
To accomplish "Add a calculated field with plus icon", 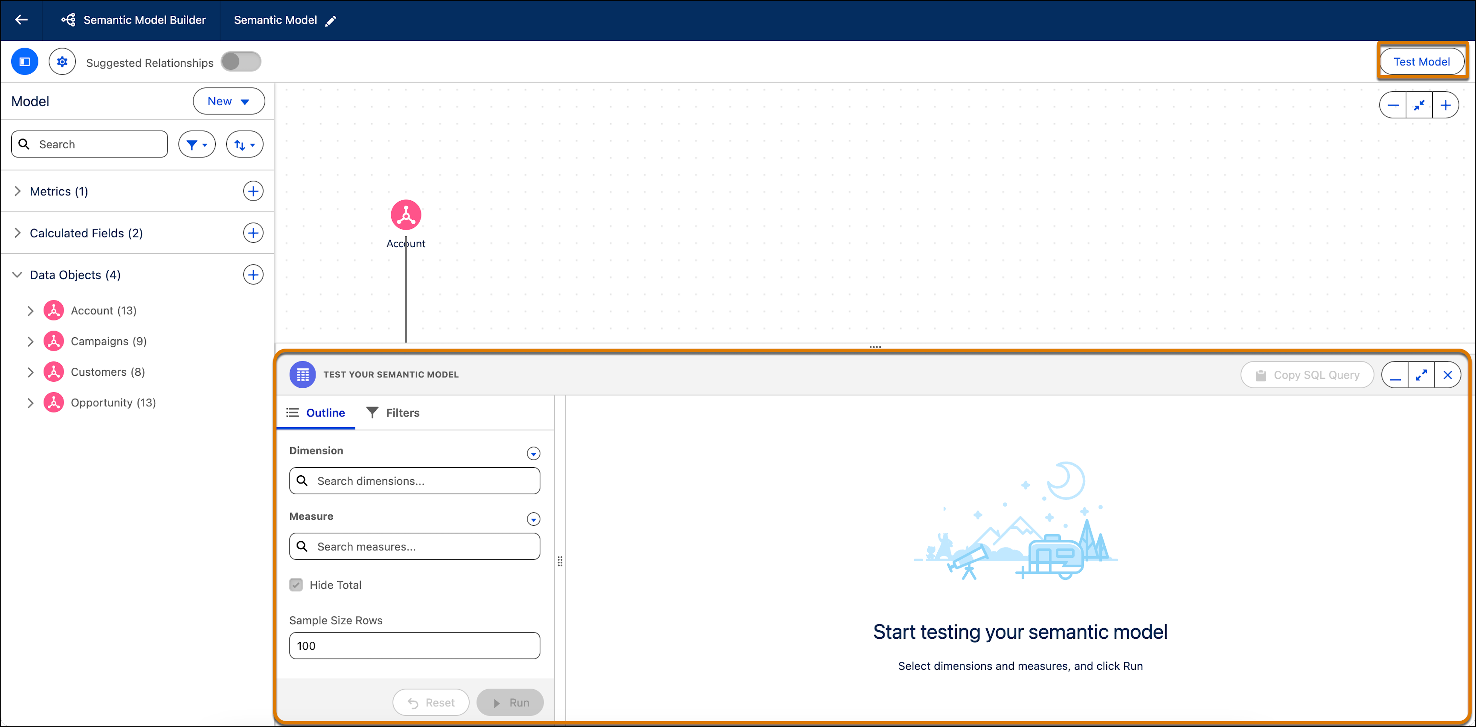I will pos(253,233).
